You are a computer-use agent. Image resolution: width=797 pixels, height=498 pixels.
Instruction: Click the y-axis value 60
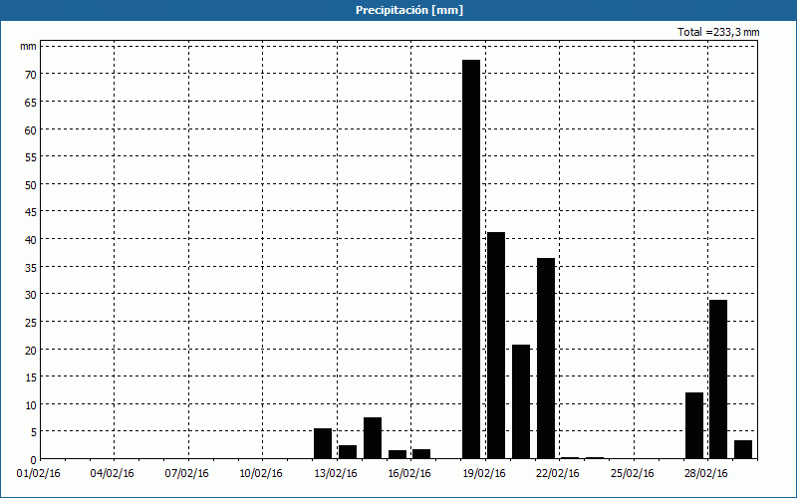pyautogui.click(x=31, y=130)
